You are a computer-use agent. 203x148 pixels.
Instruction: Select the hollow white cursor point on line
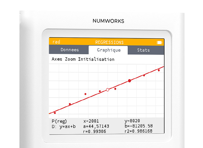point(108,90)
